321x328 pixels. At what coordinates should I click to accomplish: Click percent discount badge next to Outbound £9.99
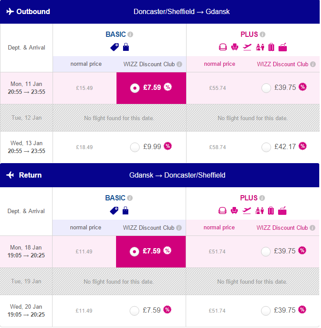[x=167, y=146]
